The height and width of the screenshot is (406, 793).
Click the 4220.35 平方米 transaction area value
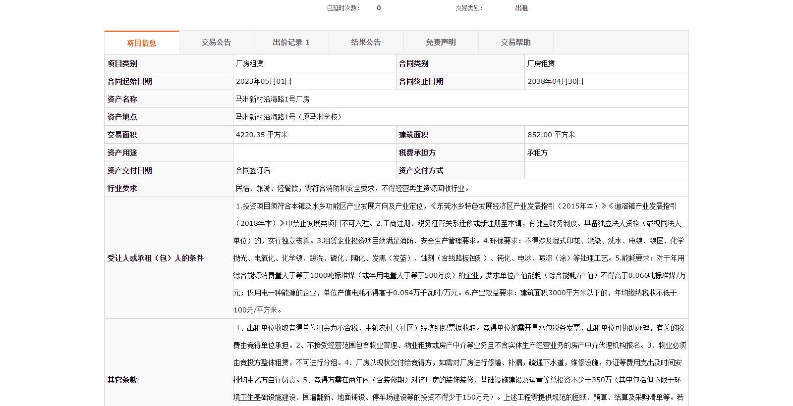262,135
